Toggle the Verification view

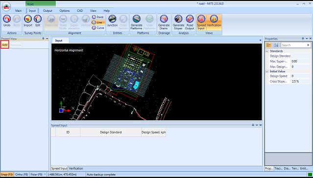click(x=214, y=22)
